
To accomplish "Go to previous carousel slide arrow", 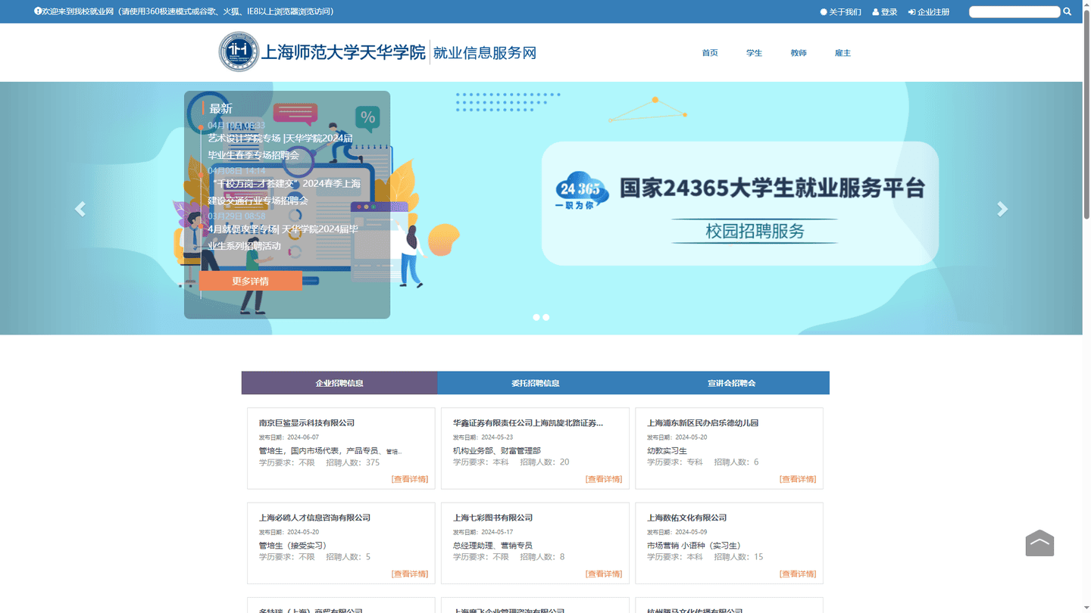I will 80,209.
